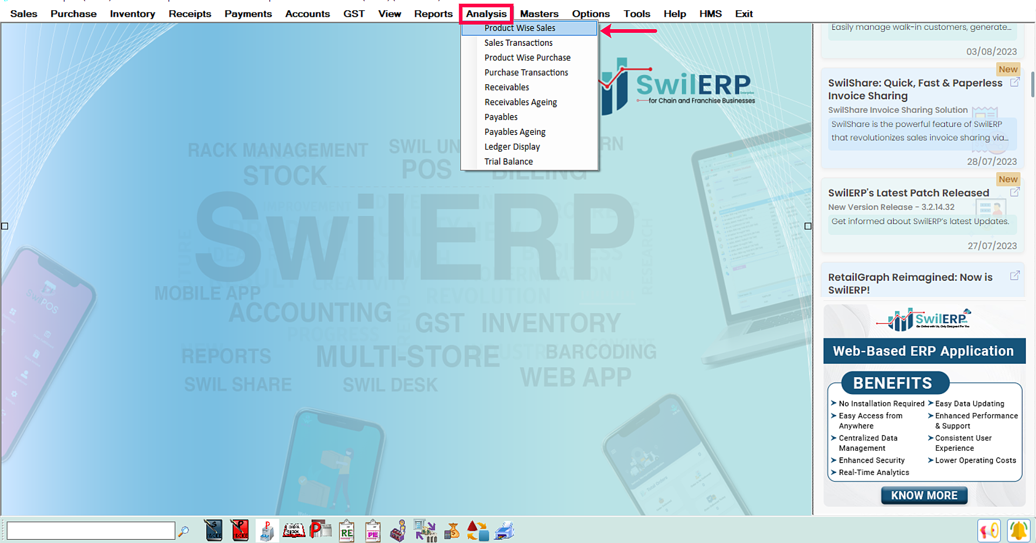1036x543 pixels.
Task: Click the news panel vertical scrollbar thumb
Action: (x=1033, y=84)
